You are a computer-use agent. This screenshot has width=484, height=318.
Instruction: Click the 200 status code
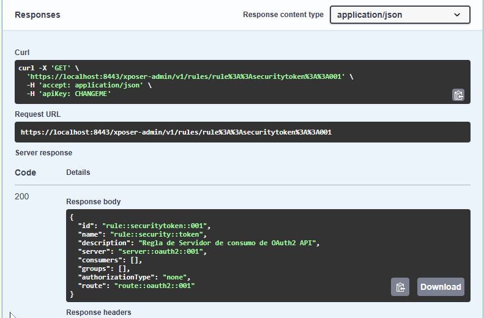click(22, 196)
